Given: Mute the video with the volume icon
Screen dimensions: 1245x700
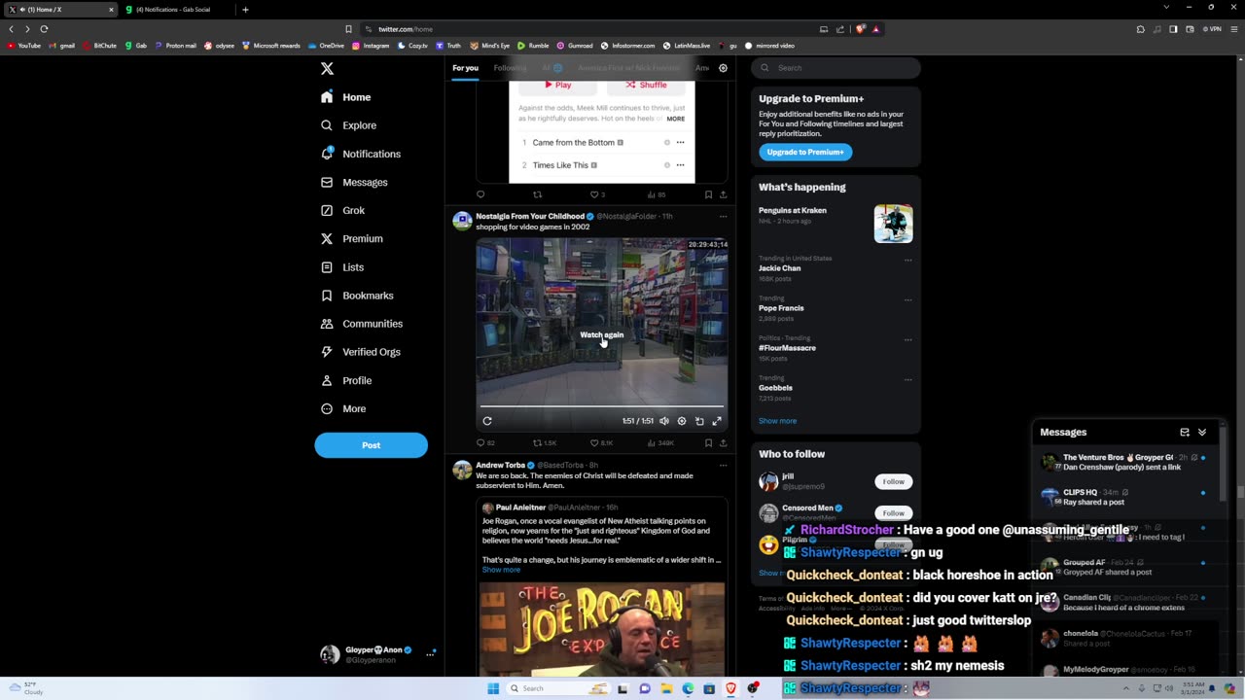Looking at the screenshot, I should (x=664, y=421).
